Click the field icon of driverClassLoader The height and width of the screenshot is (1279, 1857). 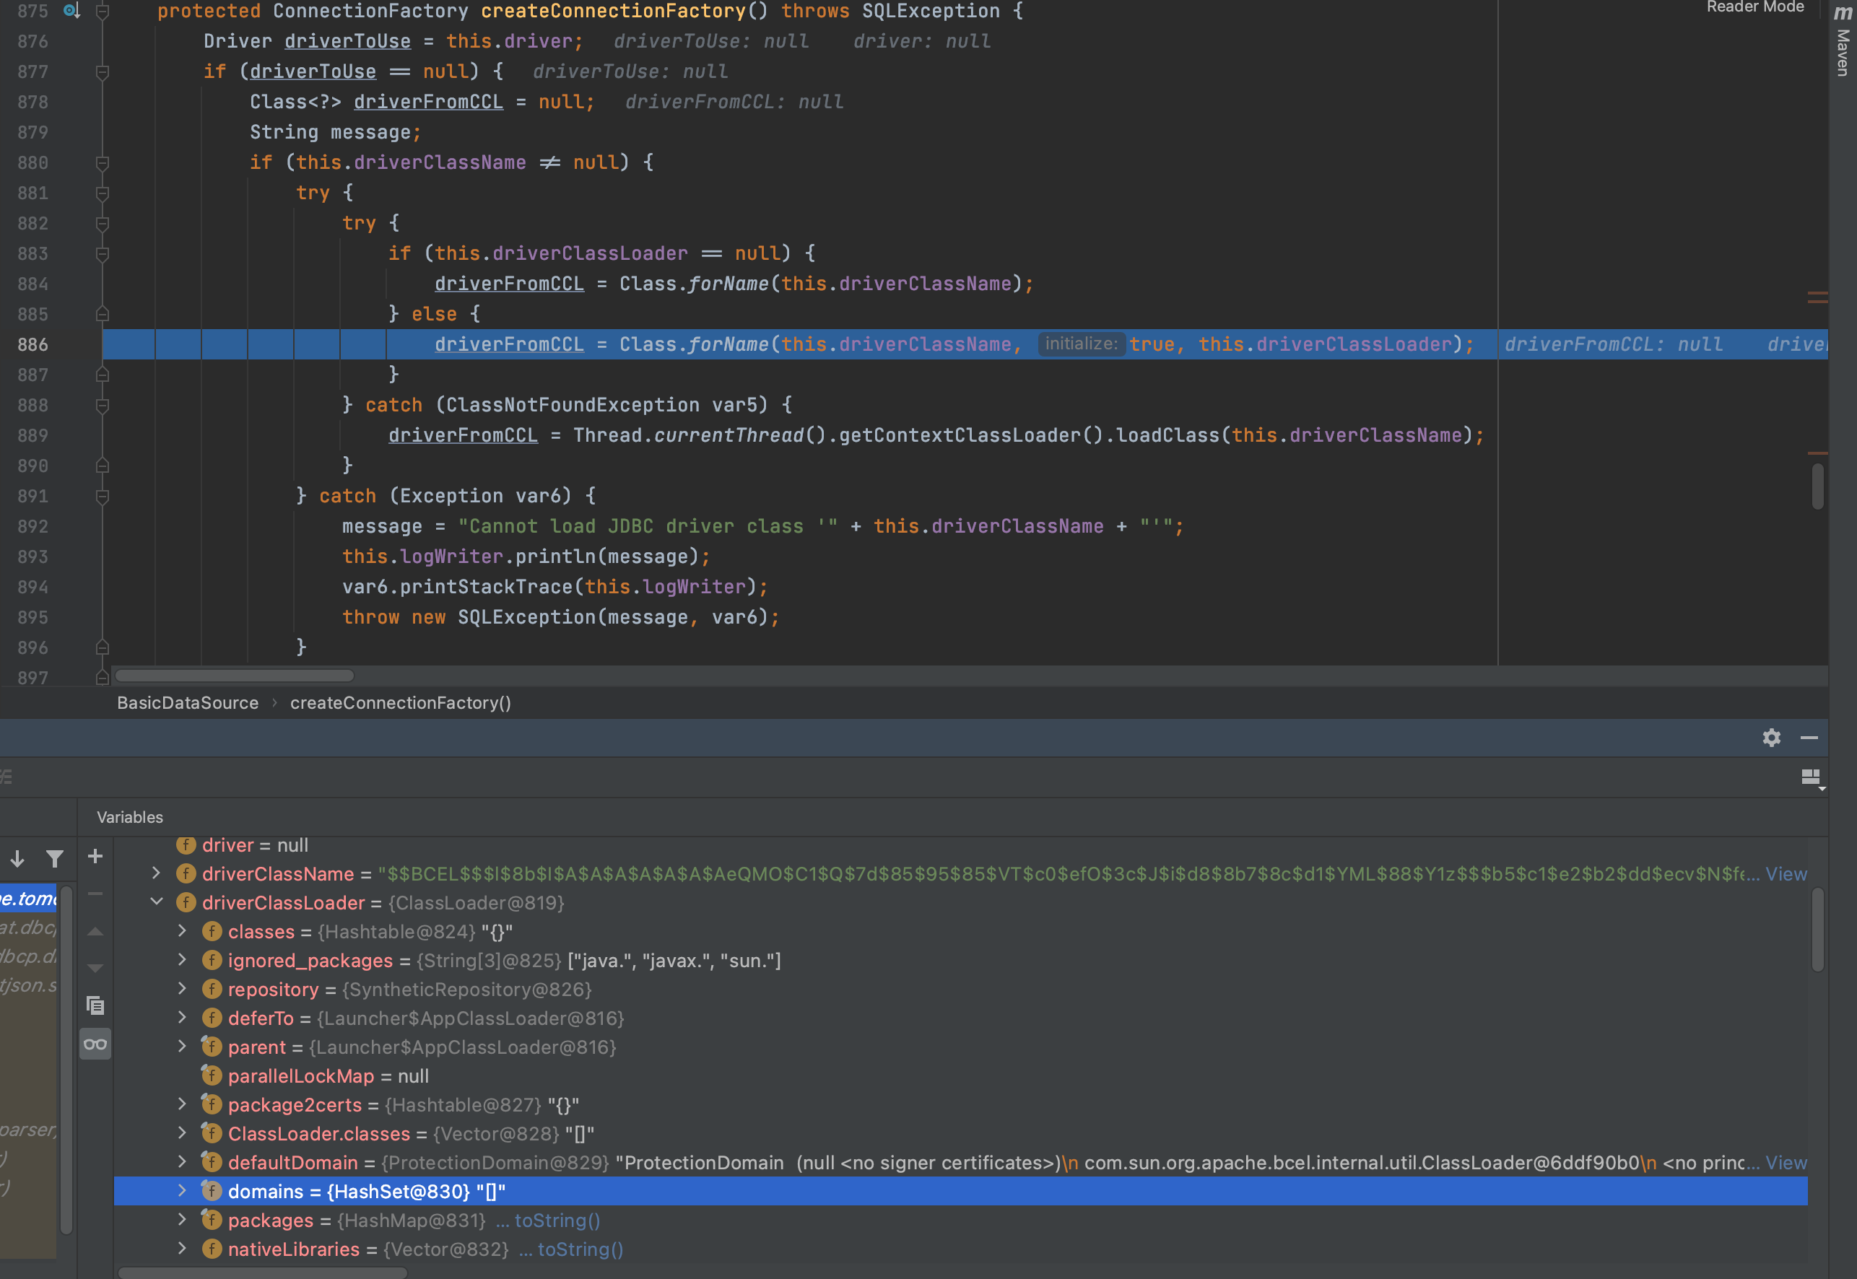[x=186, y=902]
